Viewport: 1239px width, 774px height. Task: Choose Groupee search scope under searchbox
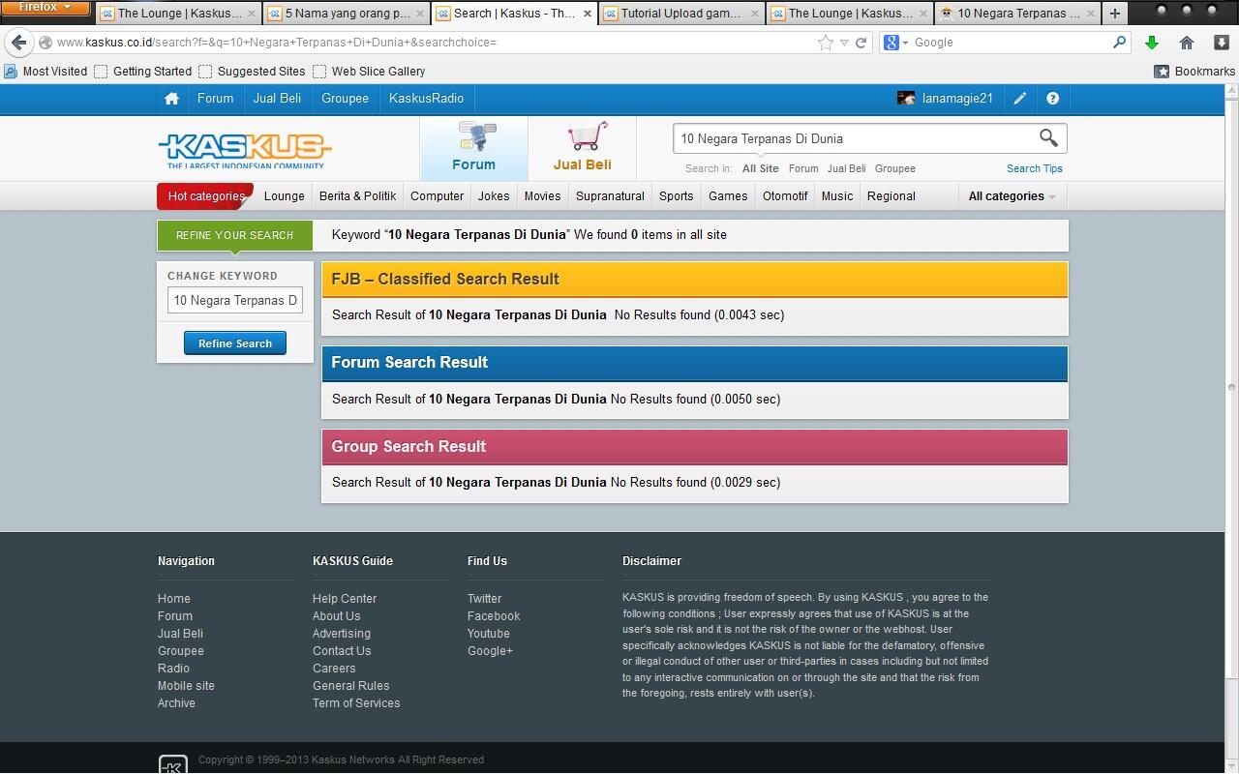click(x=894, y=168)
